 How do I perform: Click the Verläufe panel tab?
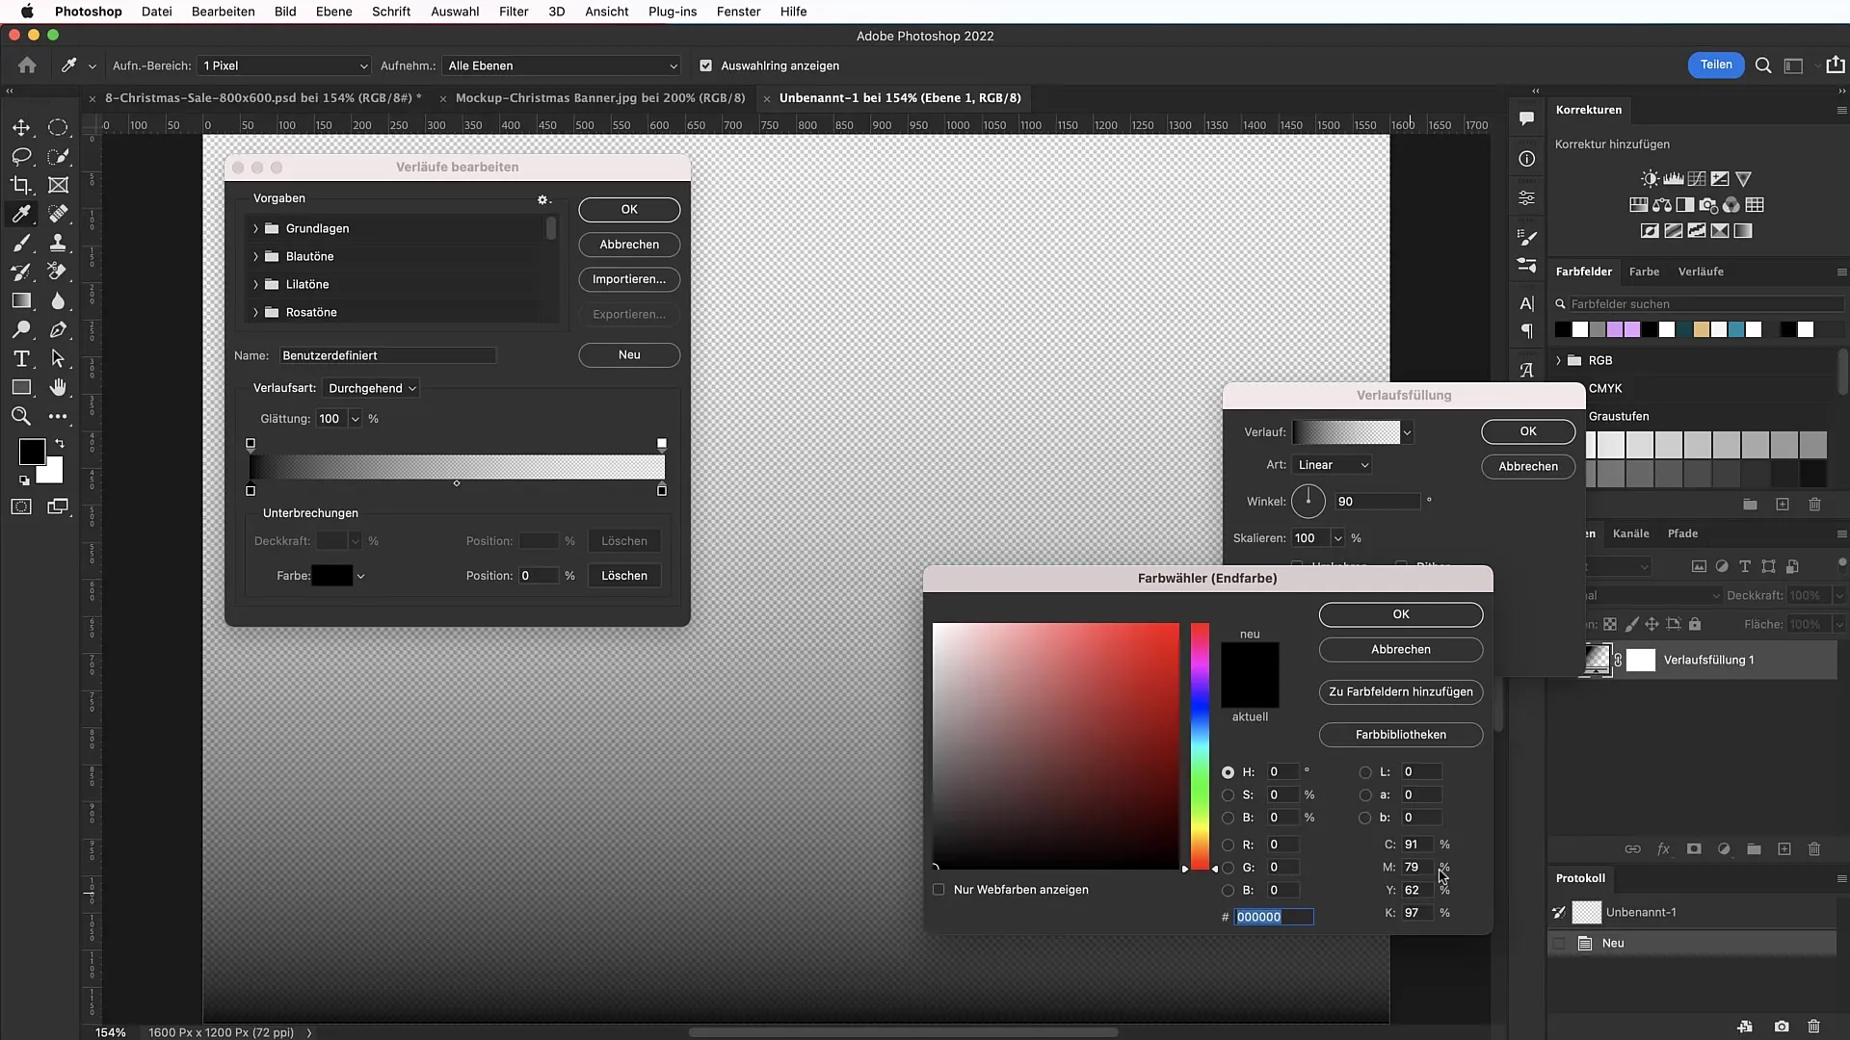click(x=1700, y=271)
